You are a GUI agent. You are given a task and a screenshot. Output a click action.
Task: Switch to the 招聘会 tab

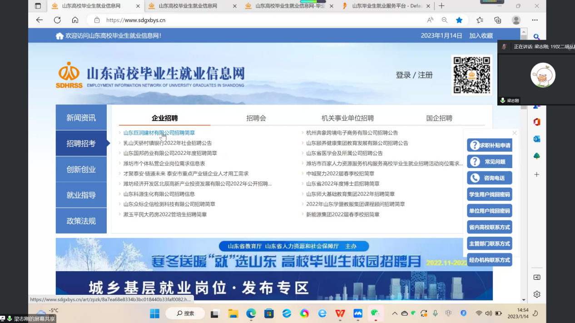coord(256,118)
